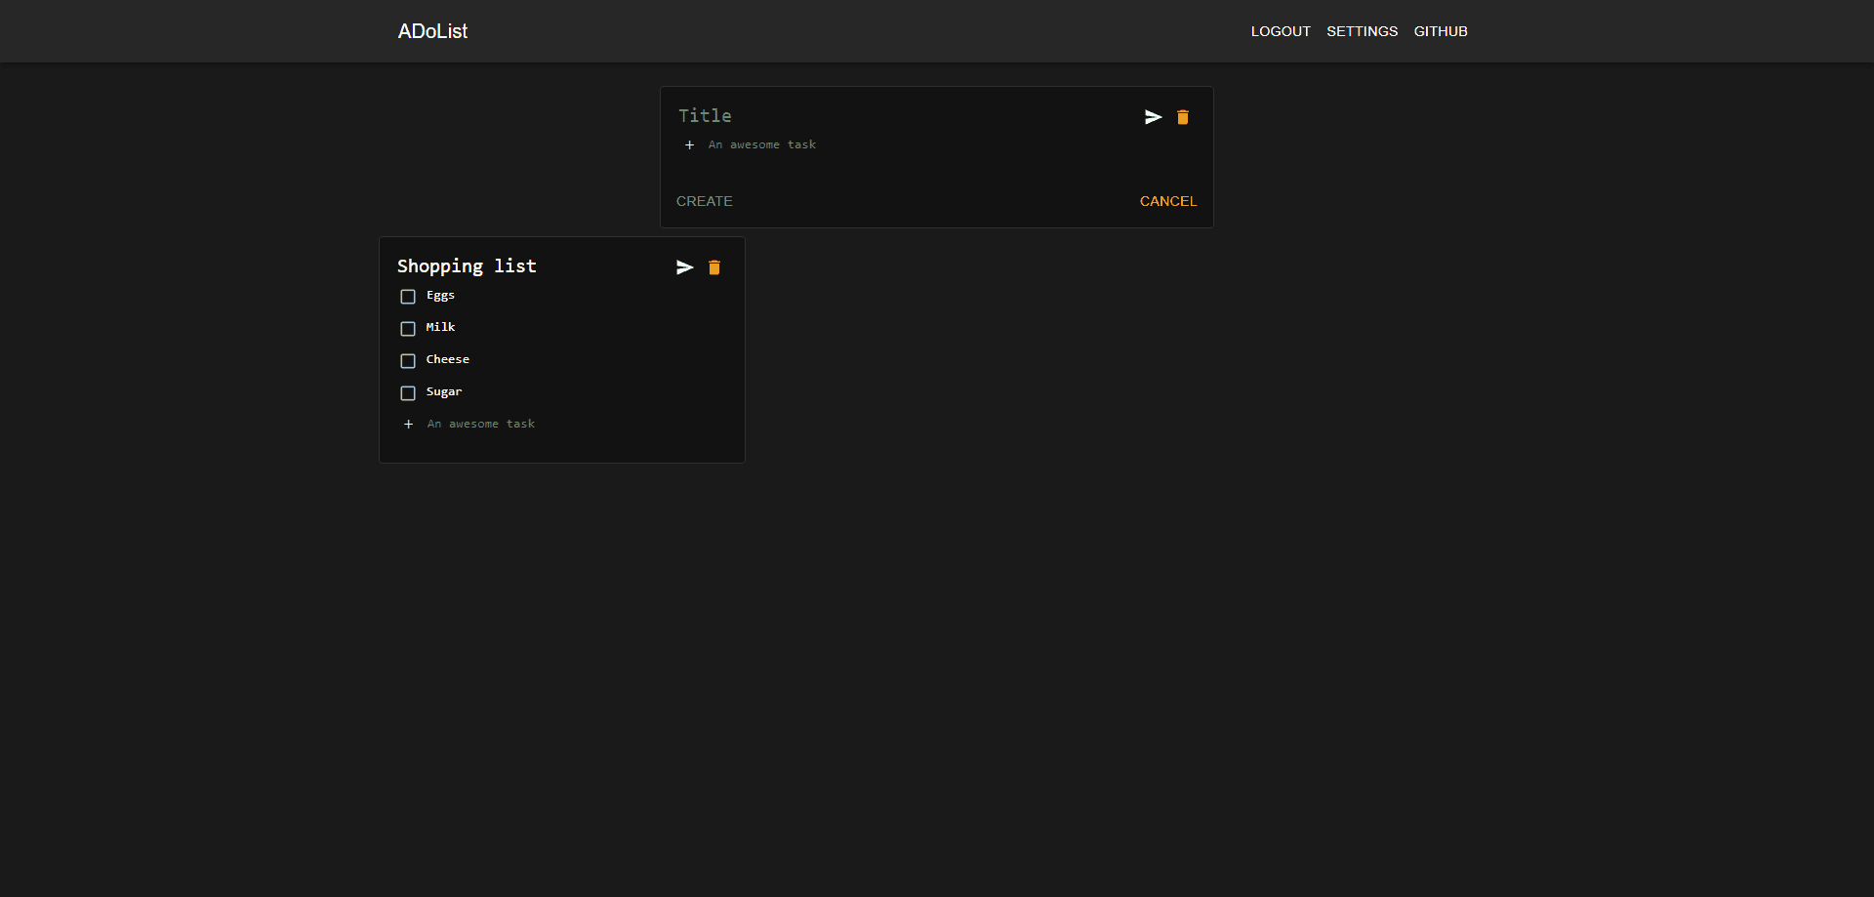Open SETTINGS from the top bar
This screenshot has height=897, width=1874.
(1362, 31)
